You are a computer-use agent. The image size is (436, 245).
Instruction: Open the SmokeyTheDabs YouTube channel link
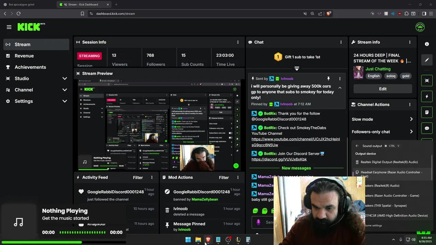tap(296, 142)
